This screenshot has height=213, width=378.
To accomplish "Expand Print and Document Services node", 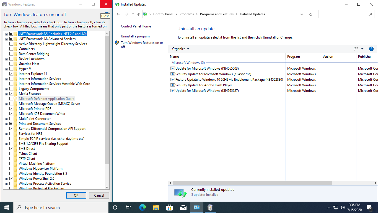I will click(x=6, y=124).
